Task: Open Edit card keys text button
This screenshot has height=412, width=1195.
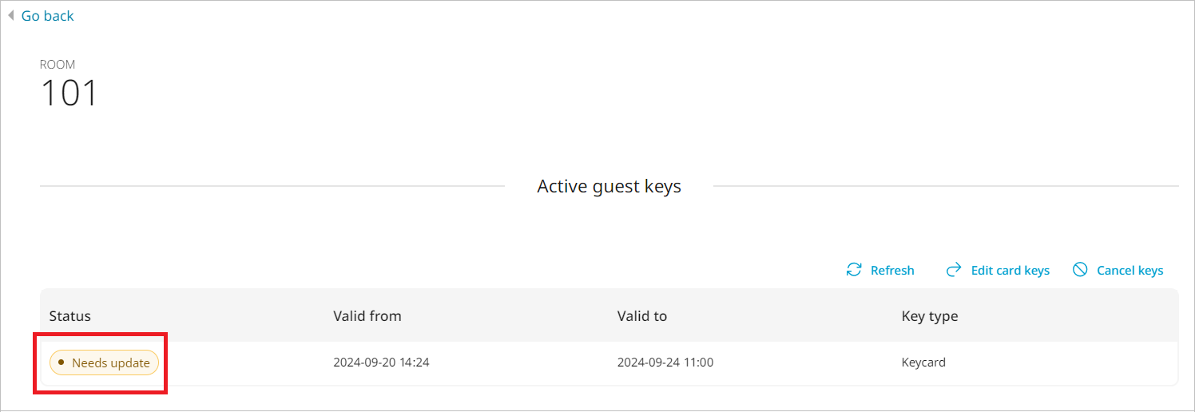Action: click(1010, 271)
